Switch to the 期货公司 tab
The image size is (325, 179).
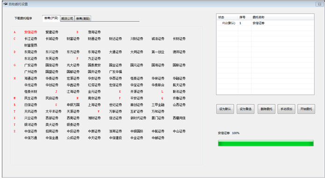point(67,19)
